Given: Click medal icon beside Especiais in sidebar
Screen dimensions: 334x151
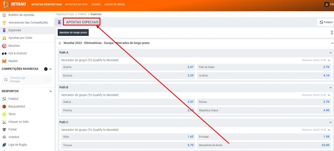Looking at the screenshot, I should (4, 30).
